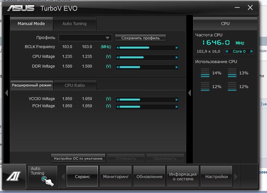Screen dimensions: 267x193
Task: Move bottom menu right with arrow
Action: 236,176
